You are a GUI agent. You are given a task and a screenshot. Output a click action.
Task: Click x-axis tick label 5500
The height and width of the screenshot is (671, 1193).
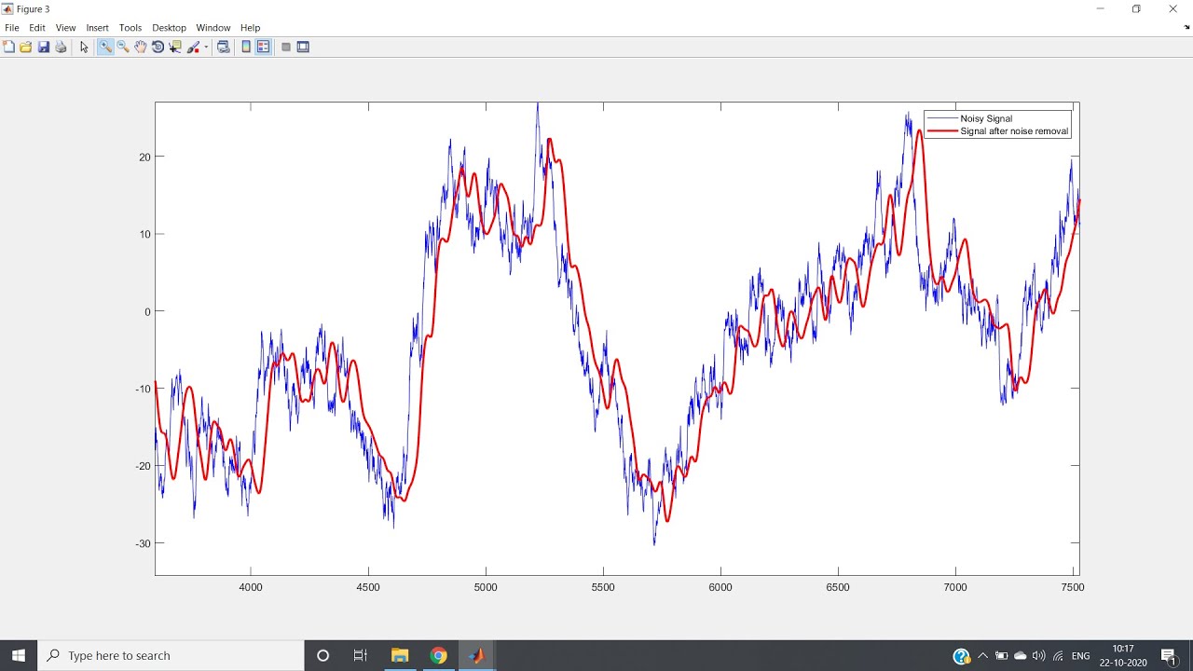click(603, 587)
